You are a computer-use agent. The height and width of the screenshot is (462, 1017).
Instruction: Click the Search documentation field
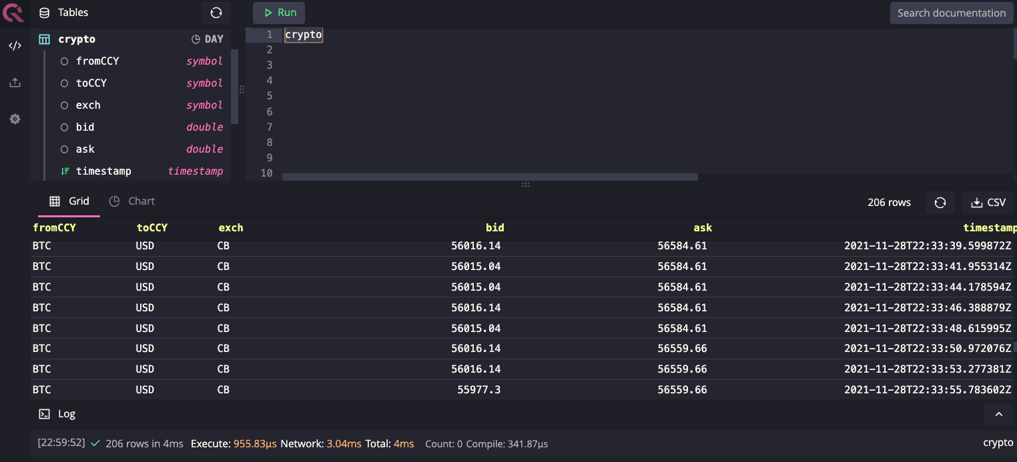point(951,13)
